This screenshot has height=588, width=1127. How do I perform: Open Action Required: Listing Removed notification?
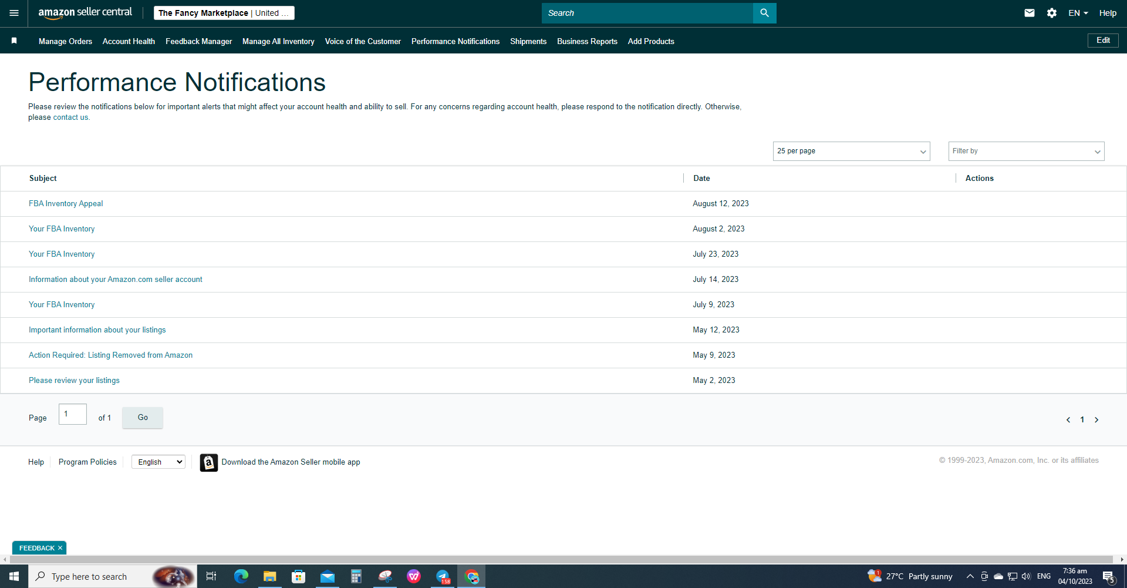pos(111,355)
